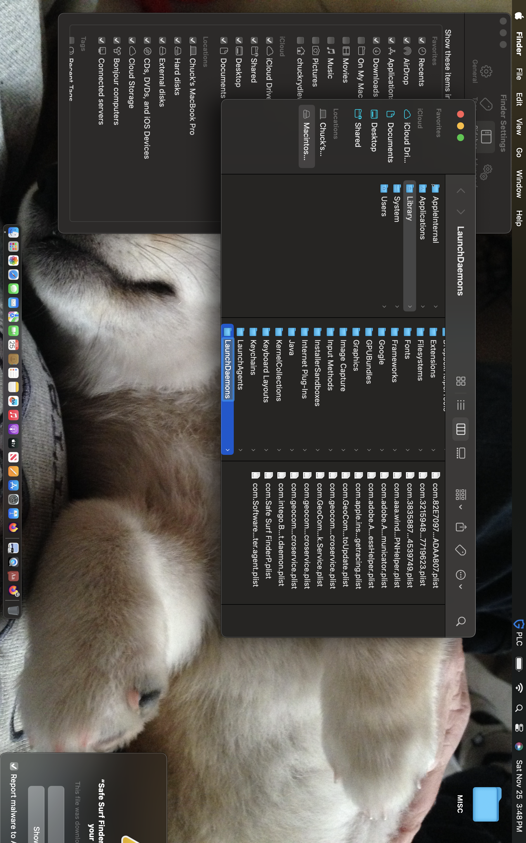Open Keynote from the Dock

coord(13,514)
